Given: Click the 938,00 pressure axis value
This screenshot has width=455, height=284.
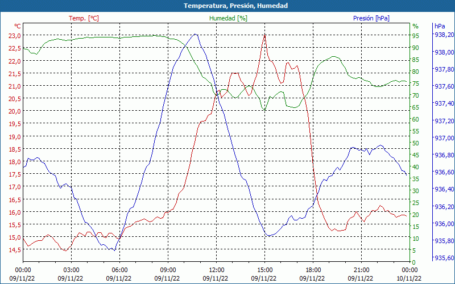Looking at the screenshot, I should coord(444,52).
